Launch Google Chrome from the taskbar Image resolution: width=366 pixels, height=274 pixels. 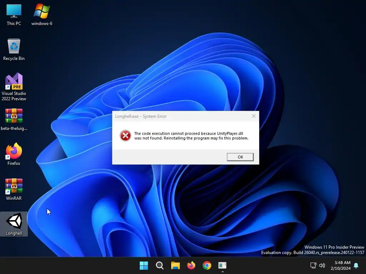point(207,265)
